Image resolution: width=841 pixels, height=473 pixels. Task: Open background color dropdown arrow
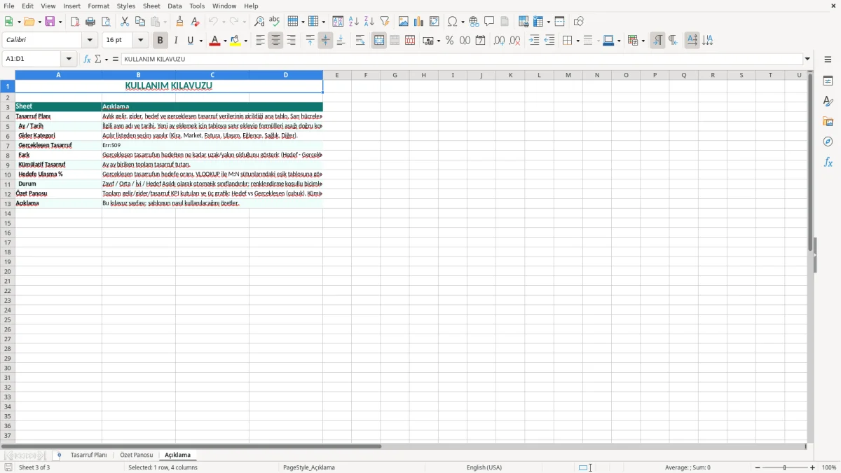click(245, 41)
